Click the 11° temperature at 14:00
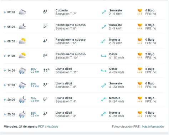The width and height of the screenshot is (169, 135). click(46, 70)
